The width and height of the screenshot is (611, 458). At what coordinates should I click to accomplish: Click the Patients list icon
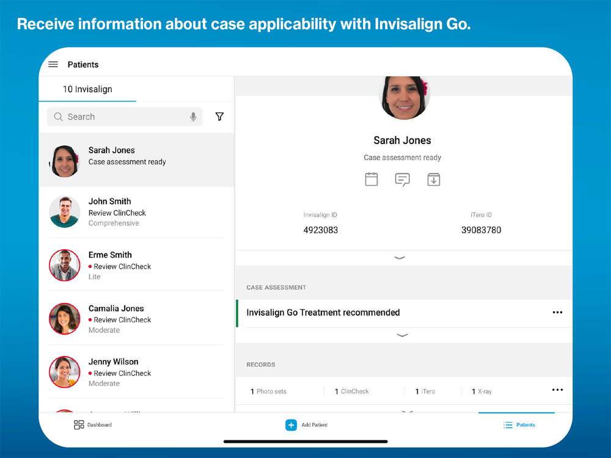pyautogui.click(x=508, y=425)
